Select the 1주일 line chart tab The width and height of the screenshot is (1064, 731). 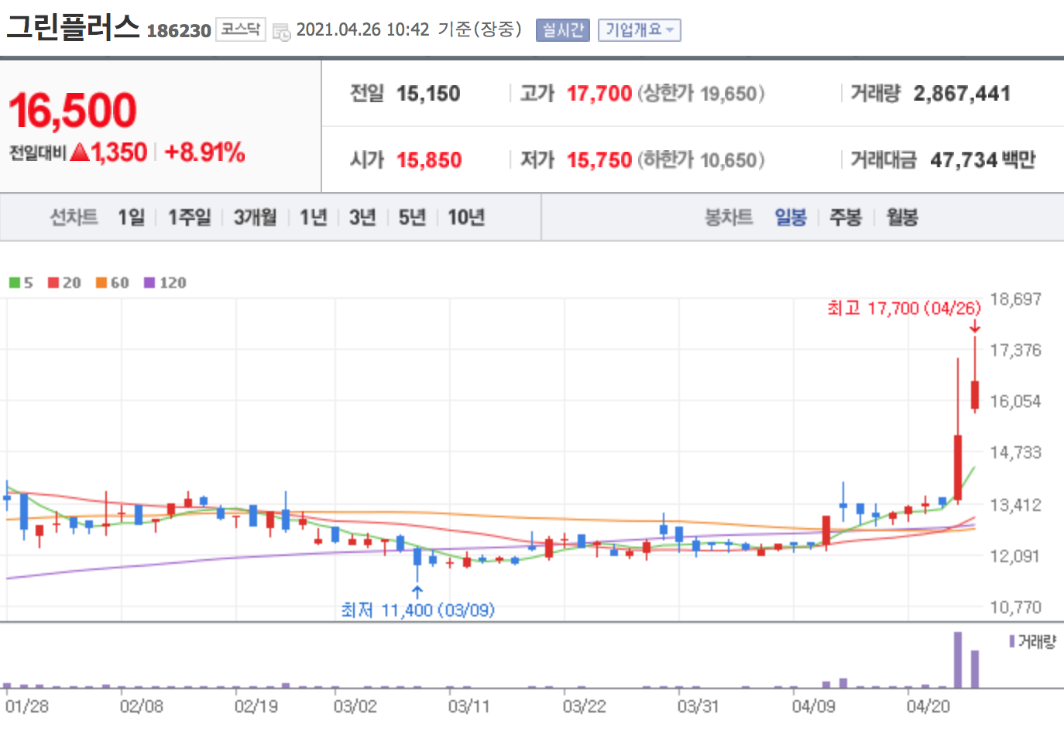point(190,218)
